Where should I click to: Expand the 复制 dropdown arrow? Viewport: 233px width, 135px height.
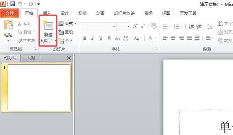[x=34, y=32]
